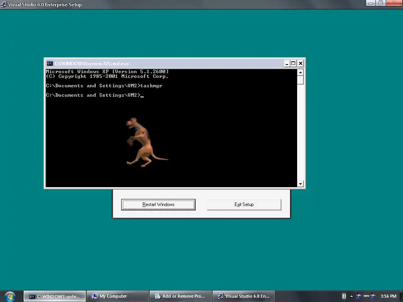Click the cmd vertical scrollbar thumb
The width and height of the screenshot is (403, 302).
click(x=300, y=80)
